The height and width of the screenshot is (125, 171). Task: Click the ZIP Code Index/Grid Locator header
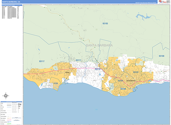click(x=11, y=5)
